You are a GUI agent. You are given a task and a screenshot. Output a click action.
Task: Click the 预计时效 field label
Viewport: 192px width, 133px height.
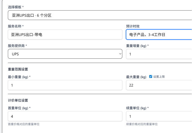pyautogui.click(x=133, y=26)
